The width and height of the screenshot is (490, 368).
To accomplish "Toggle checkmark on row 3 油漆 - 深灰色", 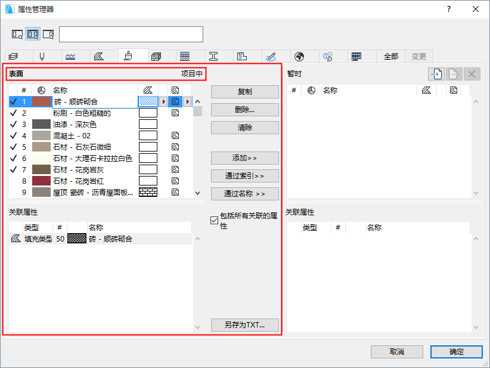I will [x=14, y=124].
